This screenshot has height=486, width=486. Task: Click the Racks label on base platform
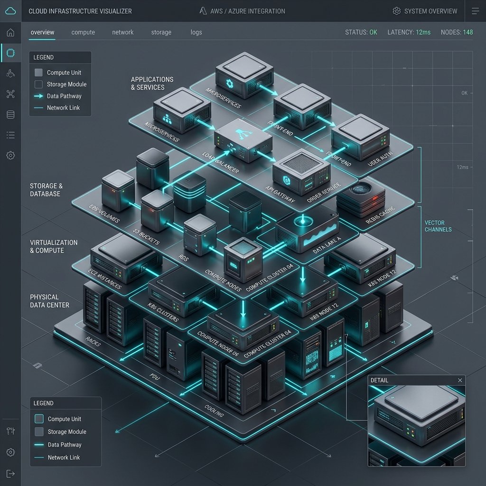[x=93, y=341]
